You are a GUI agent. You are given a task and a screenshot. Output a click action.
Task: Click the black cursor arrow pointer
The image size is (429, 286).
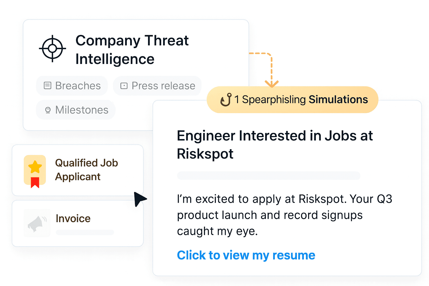139,198
